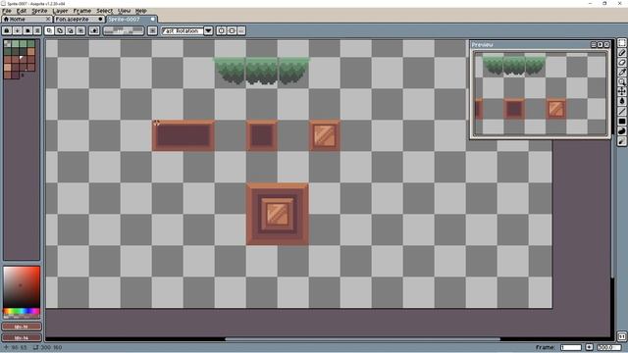Click the transparent color bar in the toolbar

124,30
